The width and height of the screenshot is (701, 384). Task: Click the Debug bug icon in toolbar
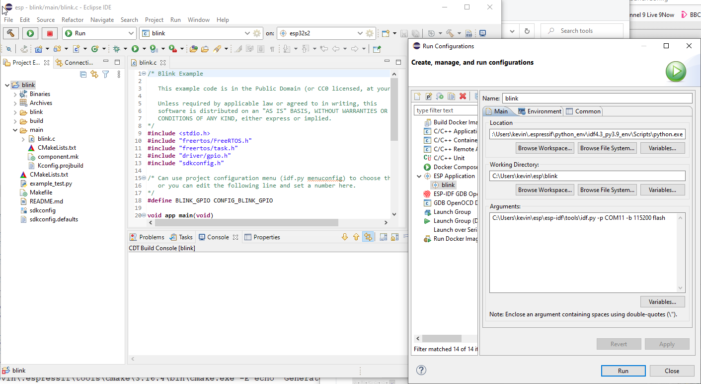[116, 49]
